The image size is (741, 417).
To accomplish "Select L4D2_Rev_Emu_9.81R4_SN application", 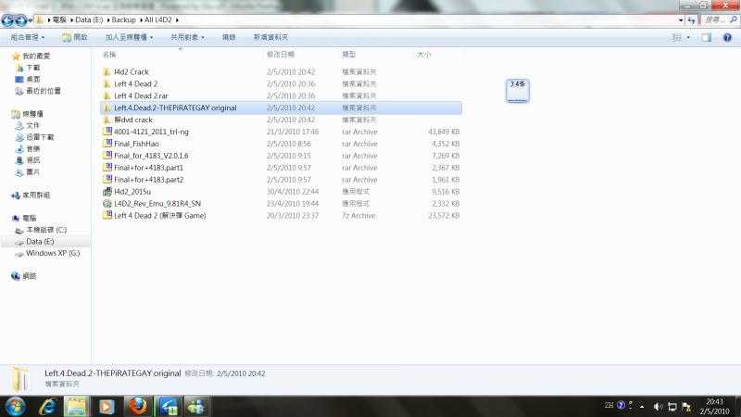I will pyautogui.click(x=157, y=203).
